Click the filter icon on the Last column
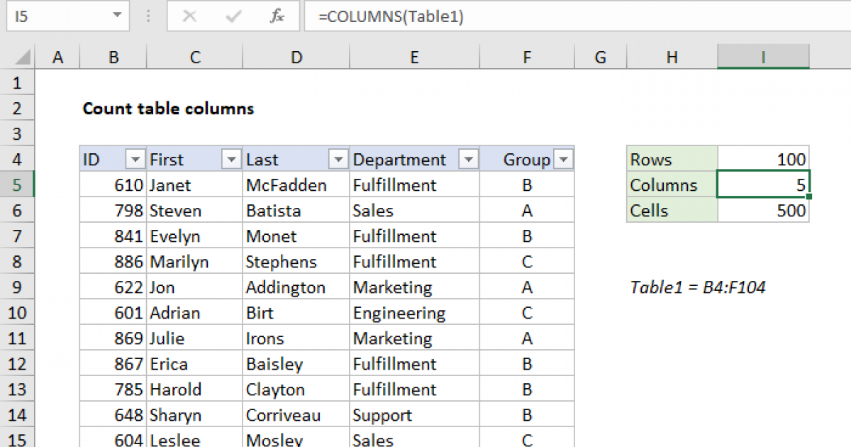 pos(338,159)
